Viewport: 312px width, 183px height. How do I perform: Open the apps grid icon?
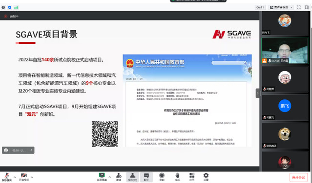192,177
